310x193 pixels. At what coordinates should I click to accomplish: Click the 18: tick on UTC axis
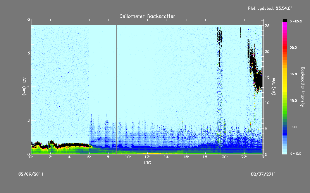(x=205, y=157)
